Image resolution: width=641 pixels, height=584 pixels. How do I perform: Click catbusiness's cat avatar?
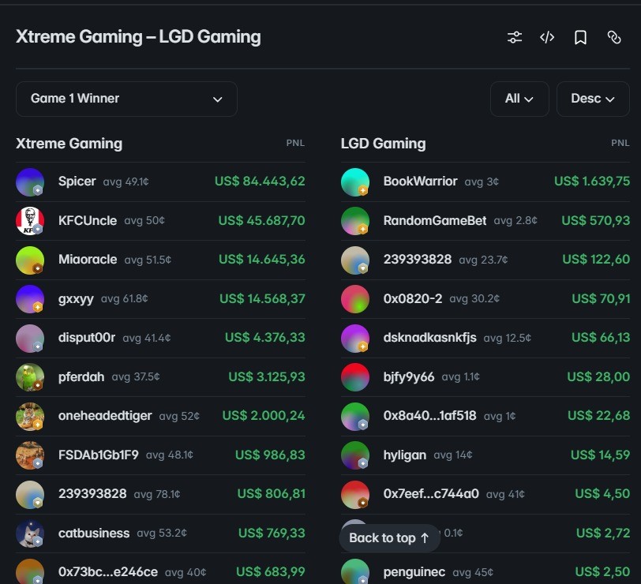(30, 533)
